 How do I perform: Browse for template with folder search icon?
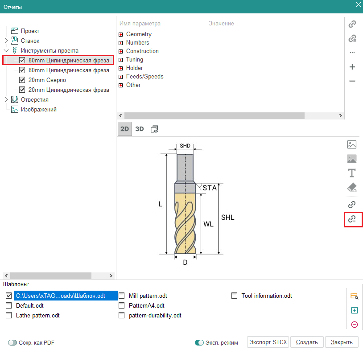tap(355, 296)
